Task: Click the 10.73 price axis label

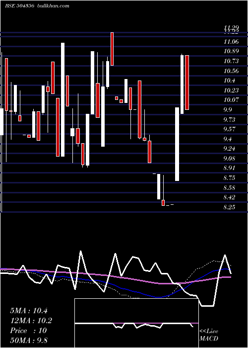Action: pyautogui.click(x=232, y=61)
